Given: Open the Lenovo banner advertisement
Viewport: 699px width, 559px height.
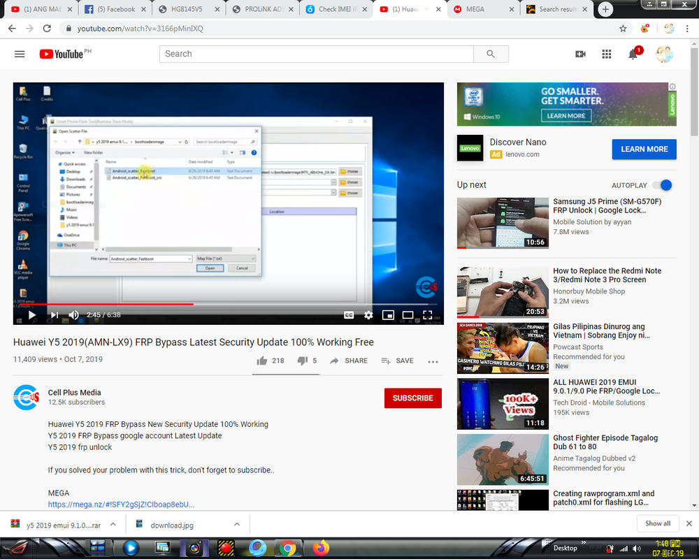Looking at the screenshot, I should tap(567, 104).
